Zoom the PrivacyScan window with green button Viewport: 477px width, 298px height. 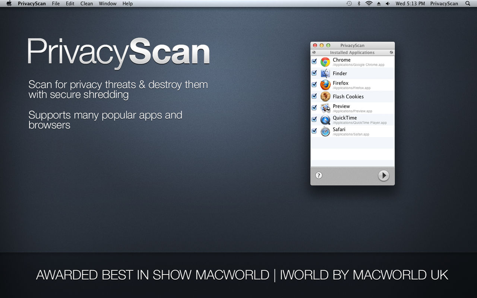click(x=328, y=45)
